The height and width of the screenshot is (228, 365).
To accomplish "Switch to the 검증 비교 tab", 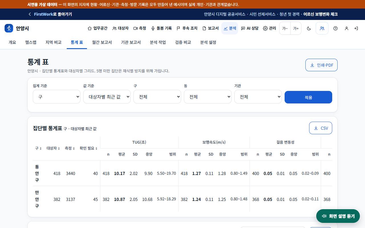I will [183, 42].
